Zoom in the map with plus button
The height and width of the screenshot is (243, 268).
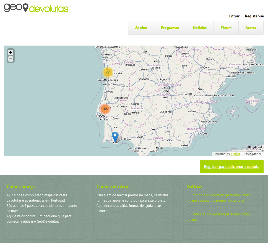click(x=11, y=52)
